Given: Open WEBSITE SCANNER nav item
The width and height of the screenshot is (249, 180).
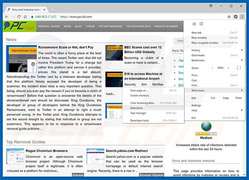Looking at the screenshot, I should [166, 26].
